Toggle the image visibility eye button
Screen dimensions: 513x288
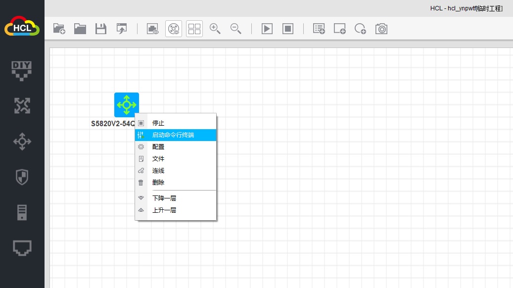[x=152, y=29]
